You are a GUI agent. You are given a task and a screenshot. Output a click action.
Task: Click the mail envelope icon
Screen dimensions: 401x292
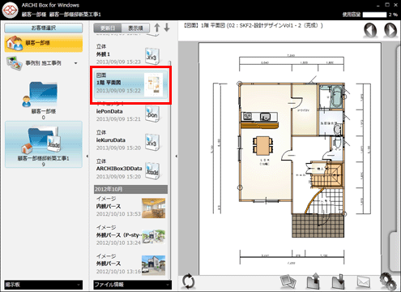[x=364, y=281]
